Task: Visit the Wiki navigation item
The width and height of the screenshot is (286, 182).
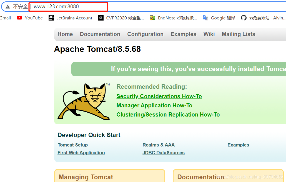Action: click(x=209, y=34)
